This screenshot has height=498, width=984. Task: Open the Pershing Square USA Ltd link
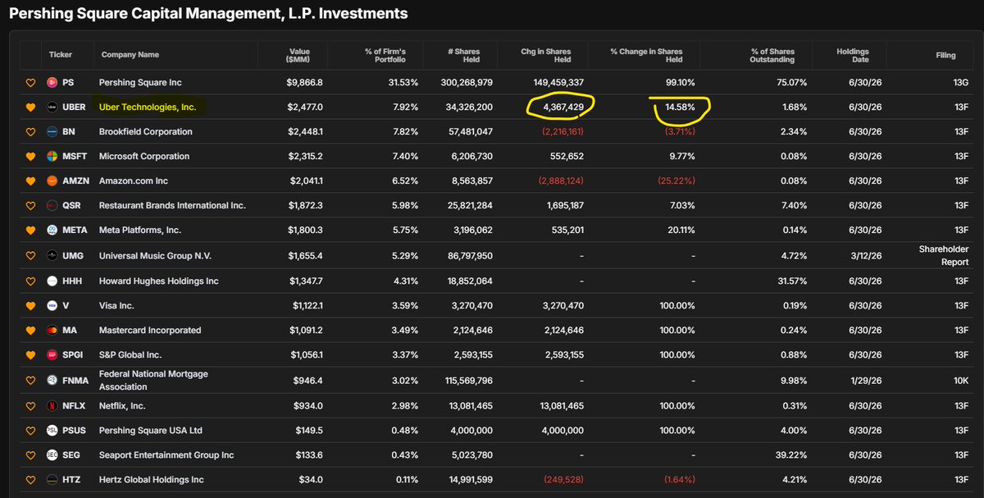[150, 431]
